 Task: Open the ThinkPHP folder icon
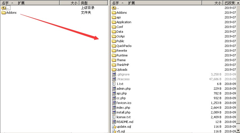[x=114, y=65]
